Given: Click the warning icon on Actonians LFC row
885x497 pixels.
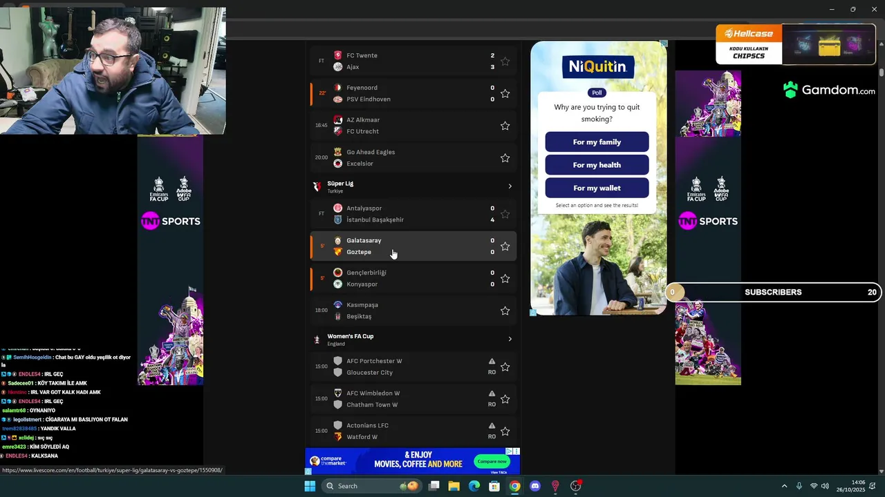Looking at the screenshot, I should pyautogui.click(x=492, y=426).
